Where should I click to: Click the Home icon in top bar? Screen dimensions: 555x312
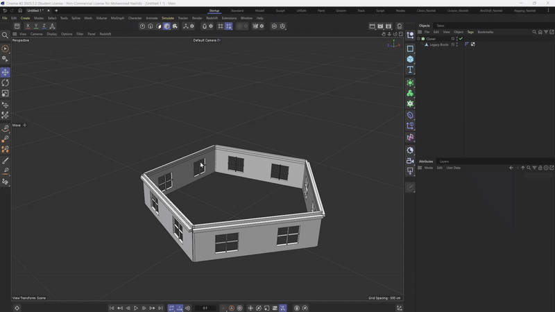pos(20,10)
